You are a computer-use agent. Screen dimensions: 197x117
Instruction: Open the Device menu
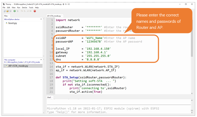coord(25,7)
